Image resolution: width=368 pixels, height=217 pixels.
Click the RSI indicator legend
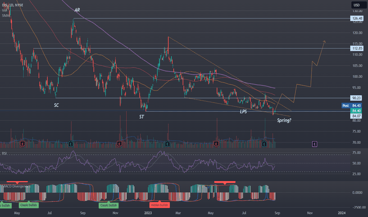[4, 153]
